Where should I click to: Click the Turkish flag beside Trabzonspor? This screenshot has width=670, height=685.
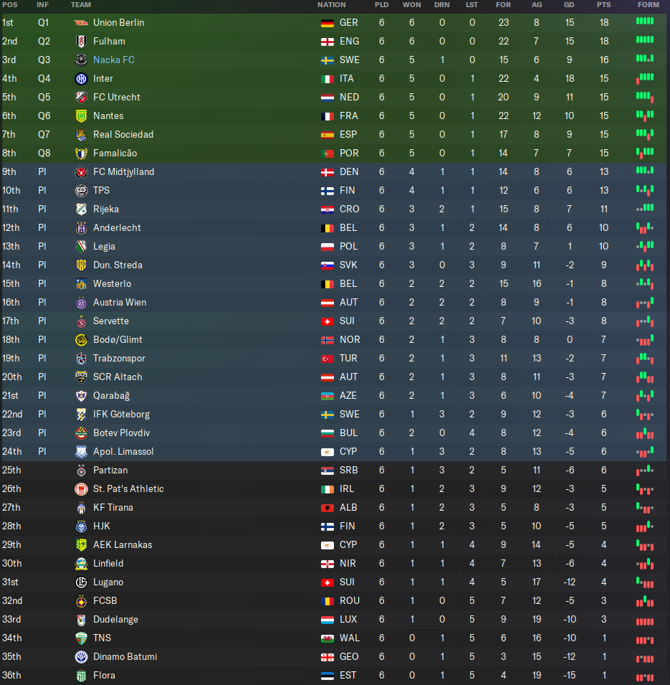[327, 358]
